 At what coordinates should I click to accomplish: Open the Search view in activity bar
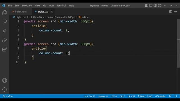[x=4, y=22]
